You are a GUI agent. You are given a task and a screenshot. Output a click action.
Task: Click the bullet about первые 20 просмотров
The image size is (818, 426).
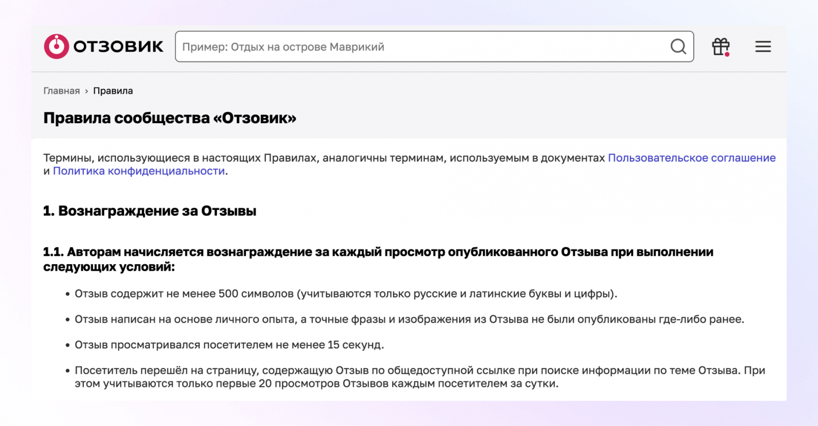click(x=419, y=377)
